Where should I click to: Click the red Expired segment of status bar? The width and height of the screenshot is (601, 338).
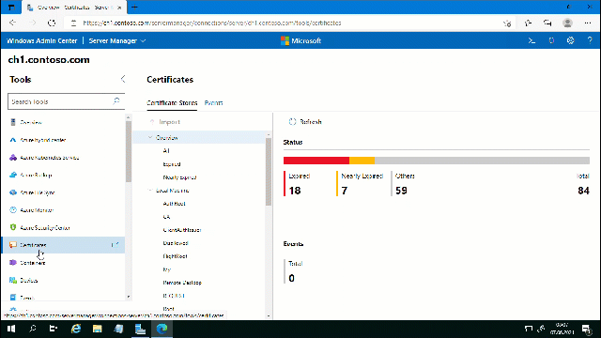316,161
